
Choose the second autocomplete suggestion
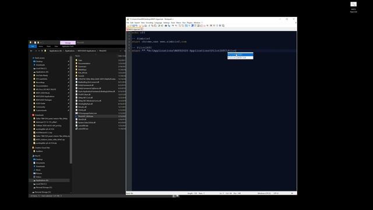[240, 57]
